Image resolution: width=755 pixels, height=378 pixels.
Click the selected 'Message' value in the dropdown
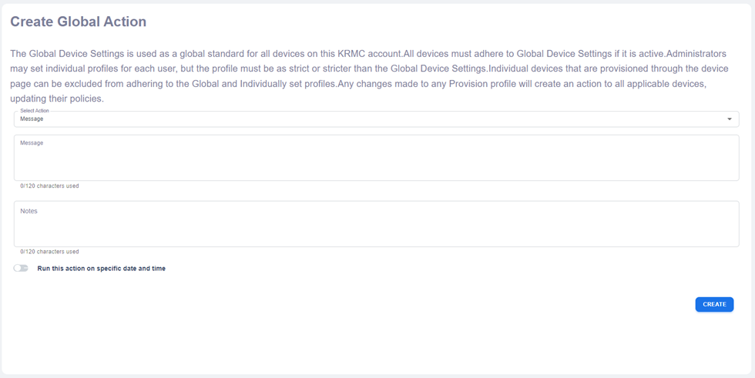tap(32, 119)
